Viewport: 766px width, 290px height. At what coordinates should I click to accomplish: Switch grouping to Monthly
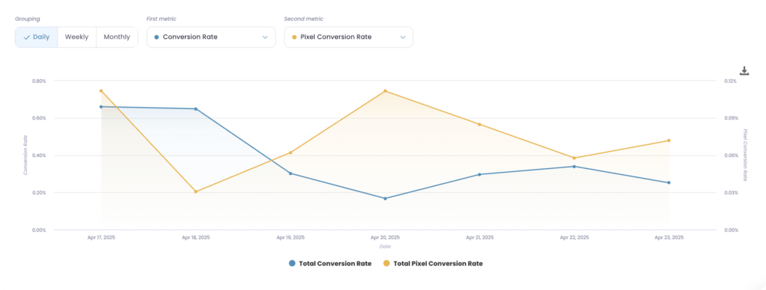coord(117,37)
